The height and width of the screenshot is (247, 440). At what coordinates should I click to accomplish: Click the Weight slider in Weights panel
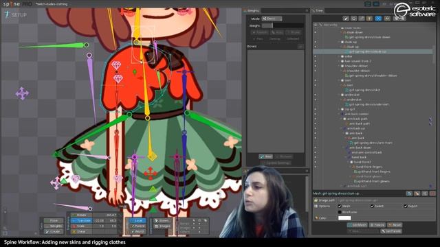pos(283,25)
